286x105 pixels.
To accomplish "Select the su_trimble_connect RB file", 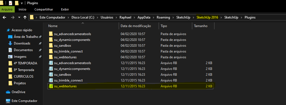I will [69, 80].
